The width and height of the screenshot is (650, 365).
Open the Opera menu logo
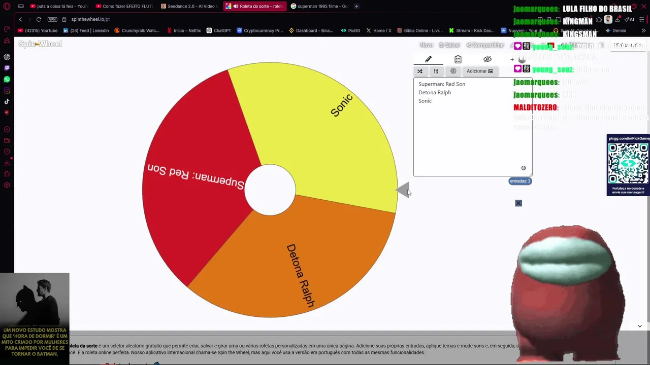(7, 6)
